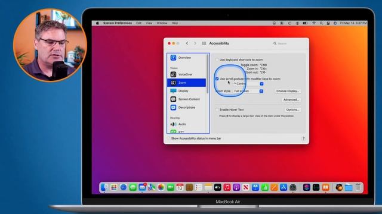
Task: Select Descriptions in the sidebar
Action: coord(187,107)
